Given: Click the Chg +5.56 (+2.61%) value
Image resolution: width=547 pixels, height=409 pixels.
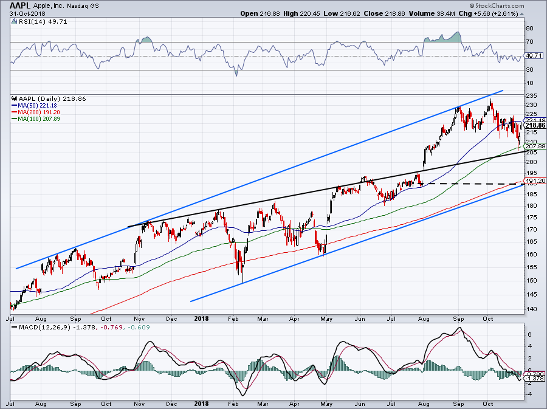Looking at the screenshot, I should (488, 13).
